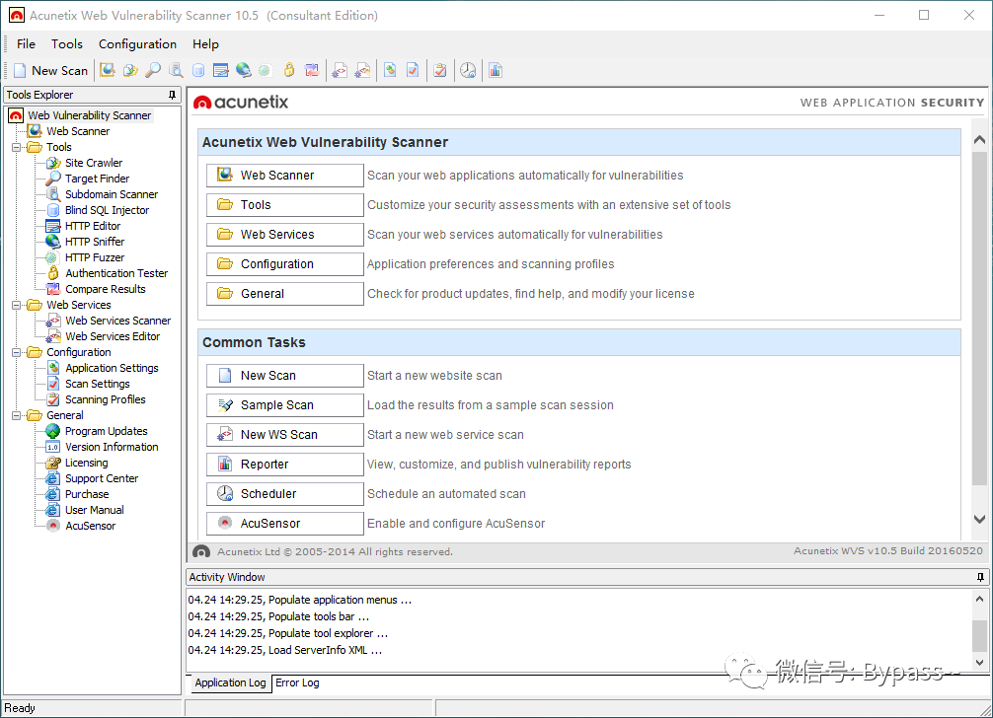Toggle the Activity Window pin
This screenshot has width=993, height=718.
(980, 577)
